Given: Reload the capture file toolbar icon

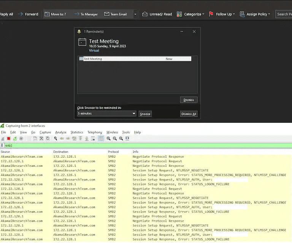Looking at the screenshot, I should click(48, 138).
